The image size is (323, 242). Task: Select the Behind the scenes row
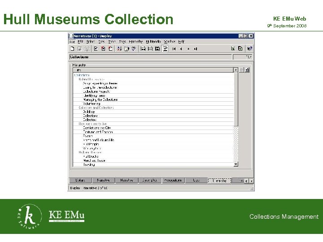coord(153,79)
